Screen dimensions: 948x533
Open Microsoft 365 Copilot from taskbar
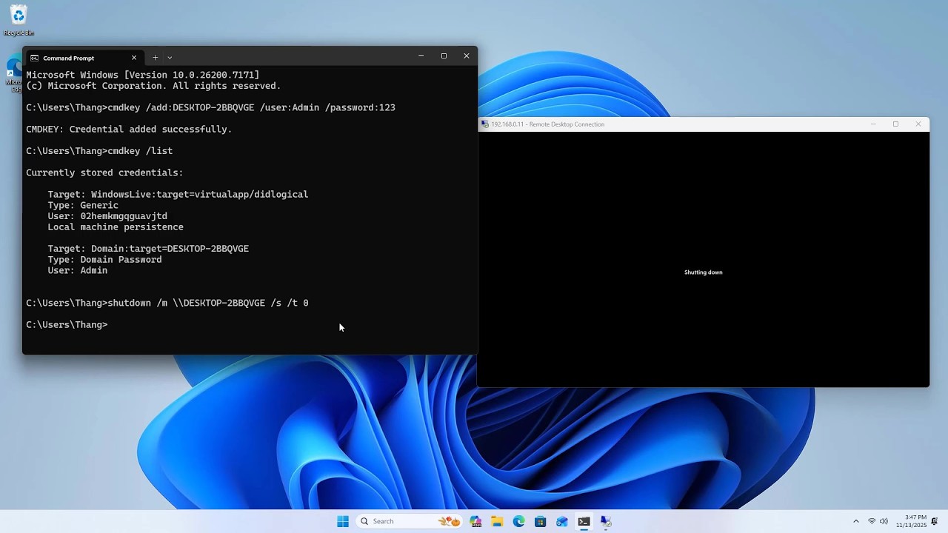click(475, 521)
